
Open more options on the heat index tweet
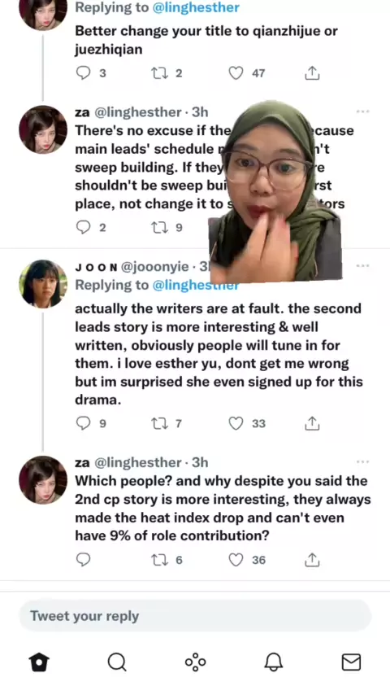click(x=362, y=462)
